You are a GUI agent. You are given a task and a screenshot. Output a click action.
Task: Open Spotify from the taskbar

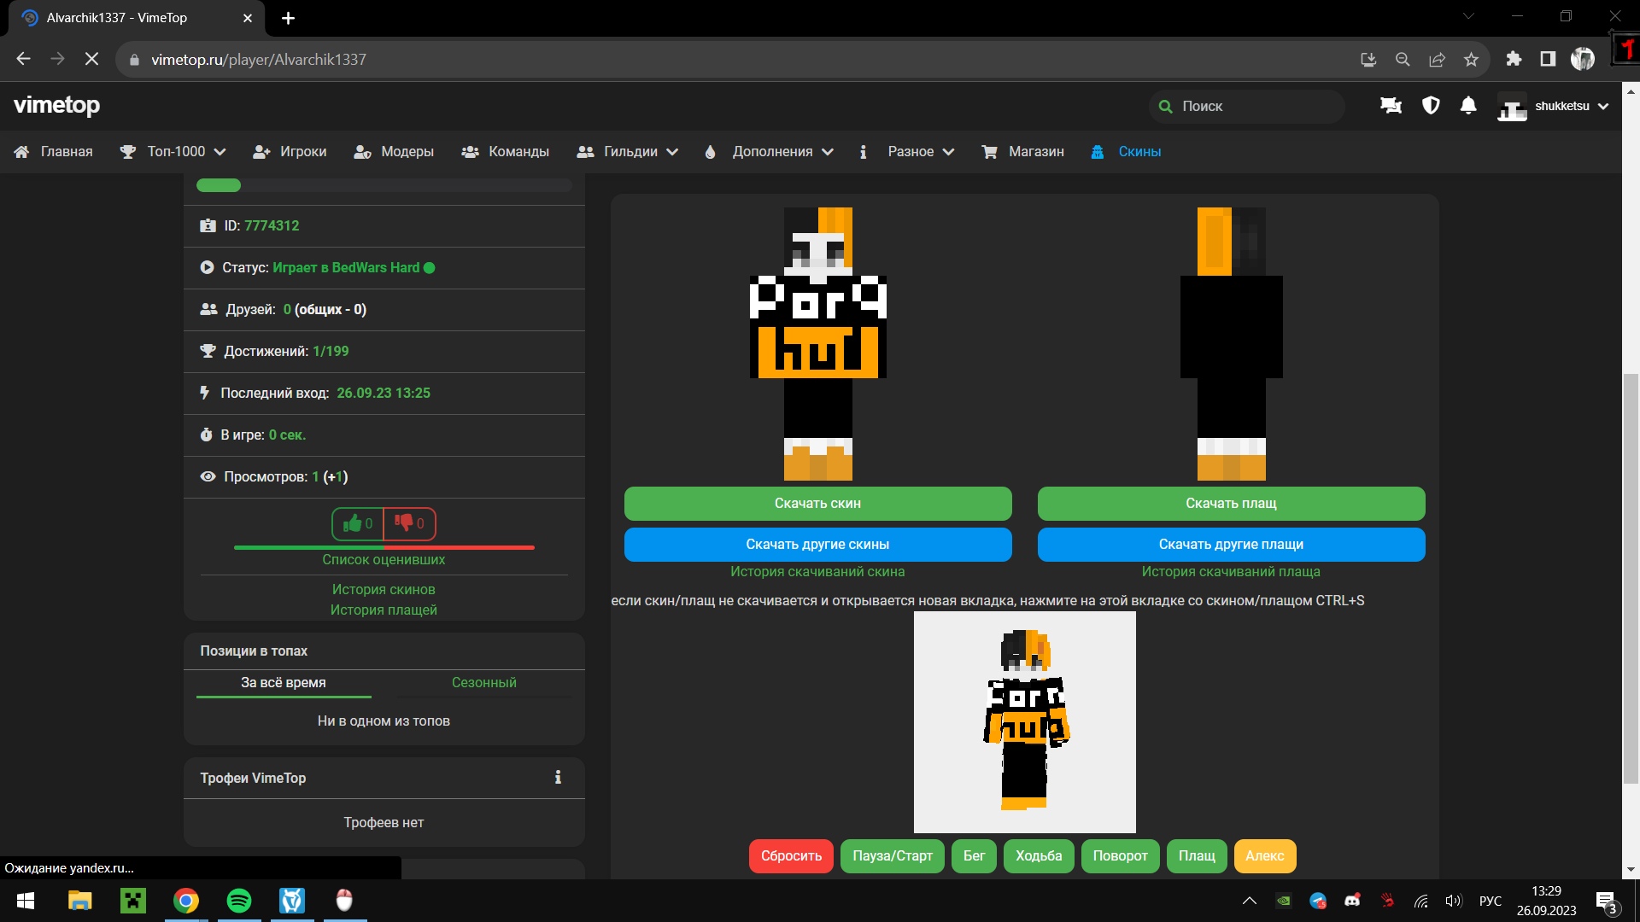tap(239, 901)
